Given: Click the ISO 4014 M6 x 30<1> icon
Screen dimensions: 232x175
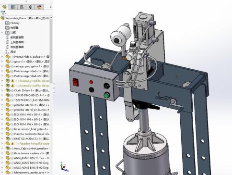Looking at the screenshot, I should point(8,114).
